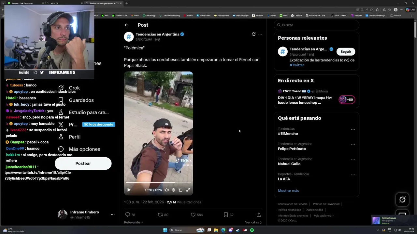
Task: Open the browser Chat copilot button
Action: coord(410,10)
